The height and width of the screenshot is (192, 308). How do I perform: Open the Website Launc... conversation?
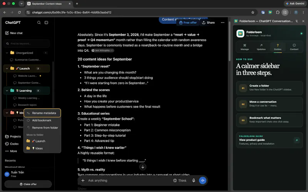27,76
